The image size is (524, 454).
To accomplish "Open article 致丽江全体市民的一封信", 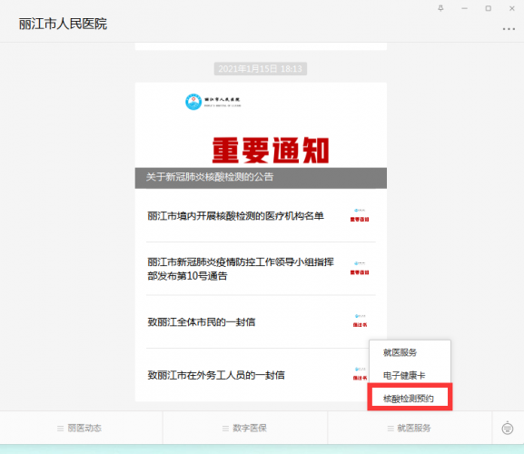I will click(261, 321).
